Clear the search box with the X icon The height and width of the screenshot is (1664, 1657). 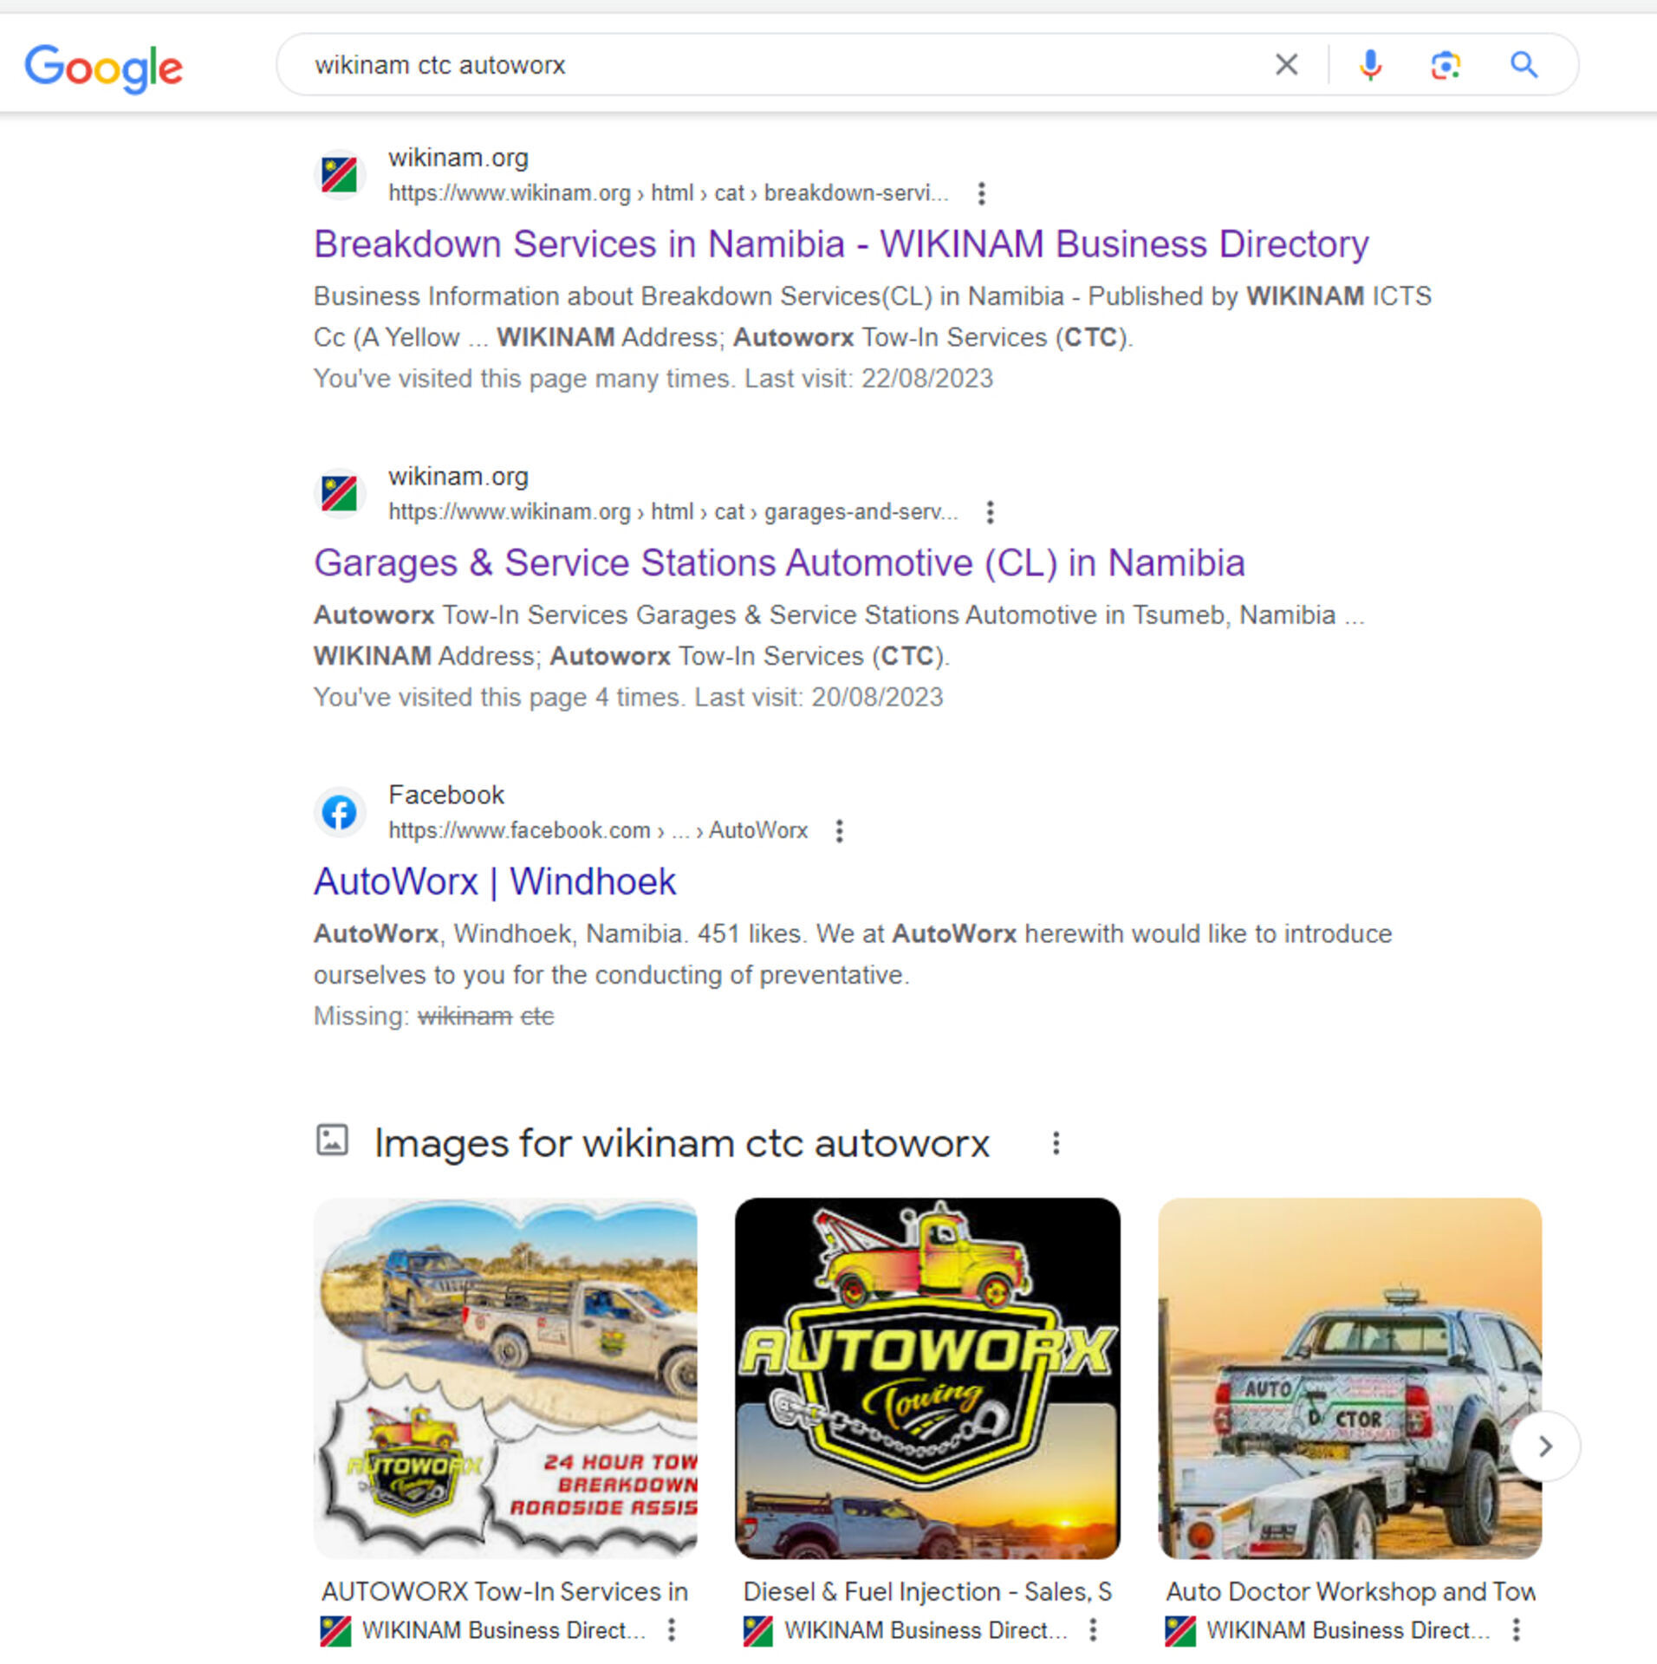coord(1286,64)
